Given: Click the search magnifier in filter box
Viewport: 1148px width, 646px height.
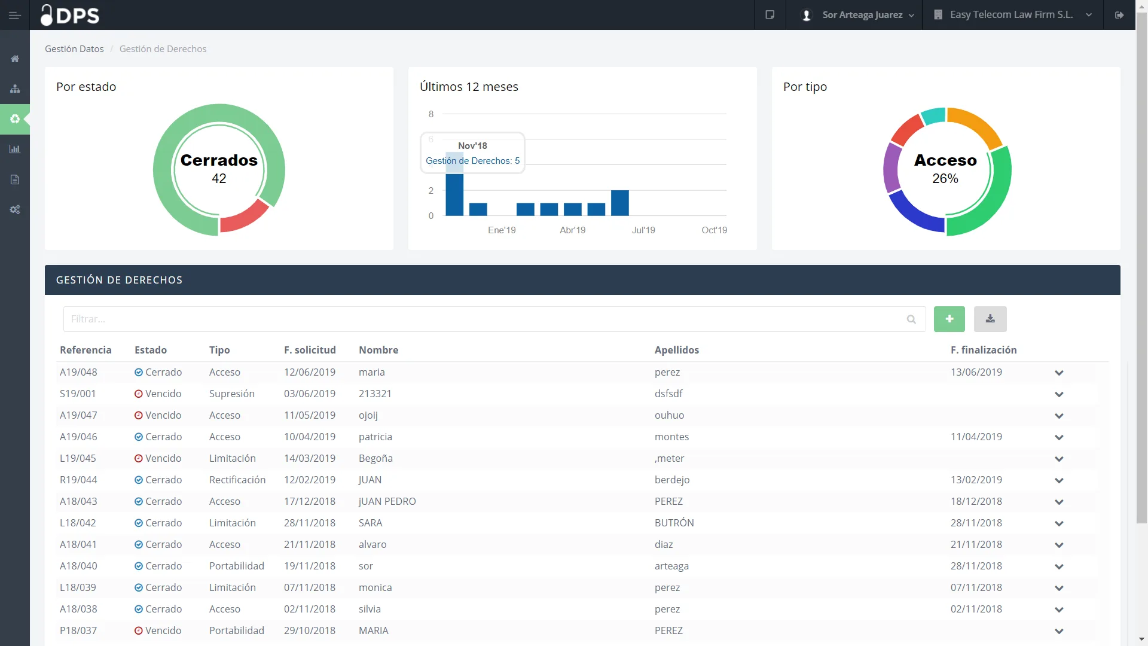Looking at the screenshot, I should (911, 319).
